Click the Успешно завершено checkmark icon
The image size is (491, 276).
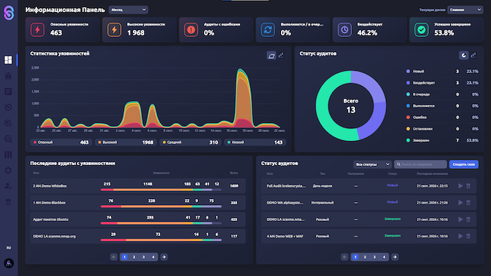tap(422, 29)
